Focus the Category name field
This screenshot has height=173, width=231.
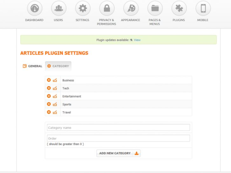[x=118, y=128]
